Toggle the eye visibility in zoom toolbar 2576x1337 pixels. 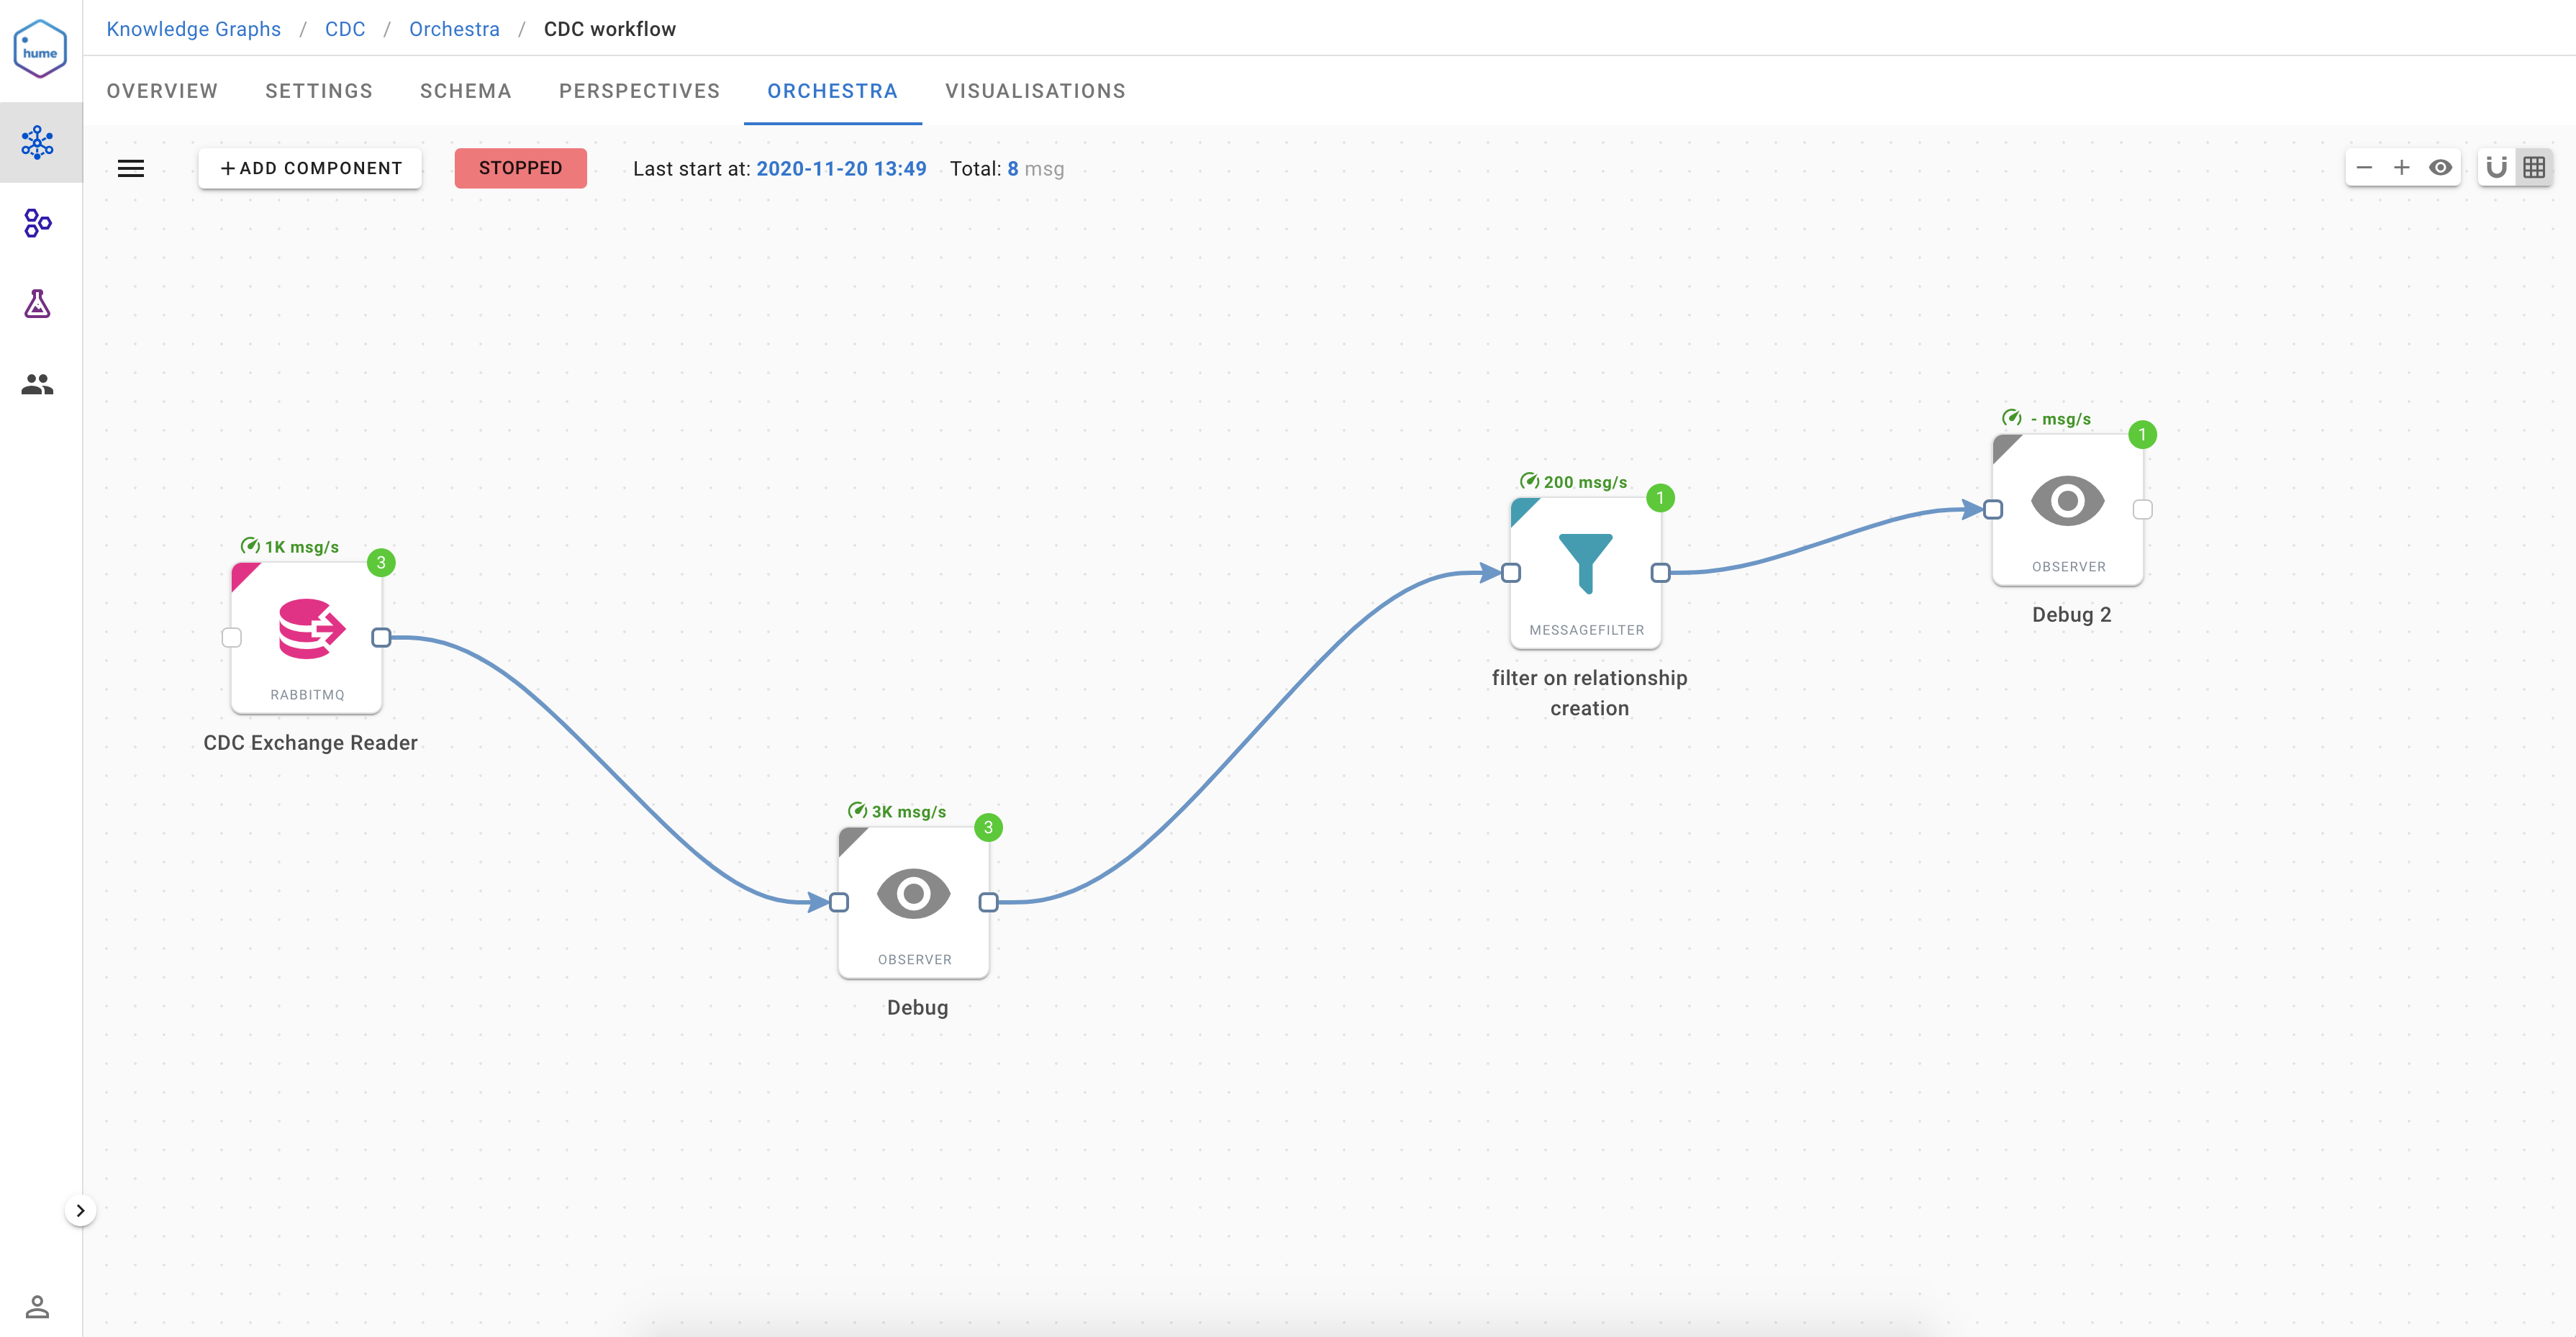2440,168
